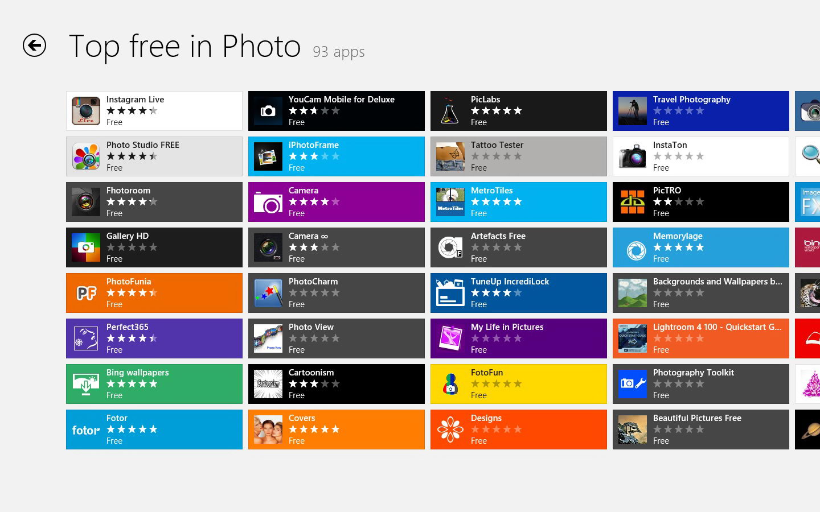Viewport: 820px width, 512px height.
Task: Click Beautiful Pictures Free tree thumbnail
Action: (633, 430)
